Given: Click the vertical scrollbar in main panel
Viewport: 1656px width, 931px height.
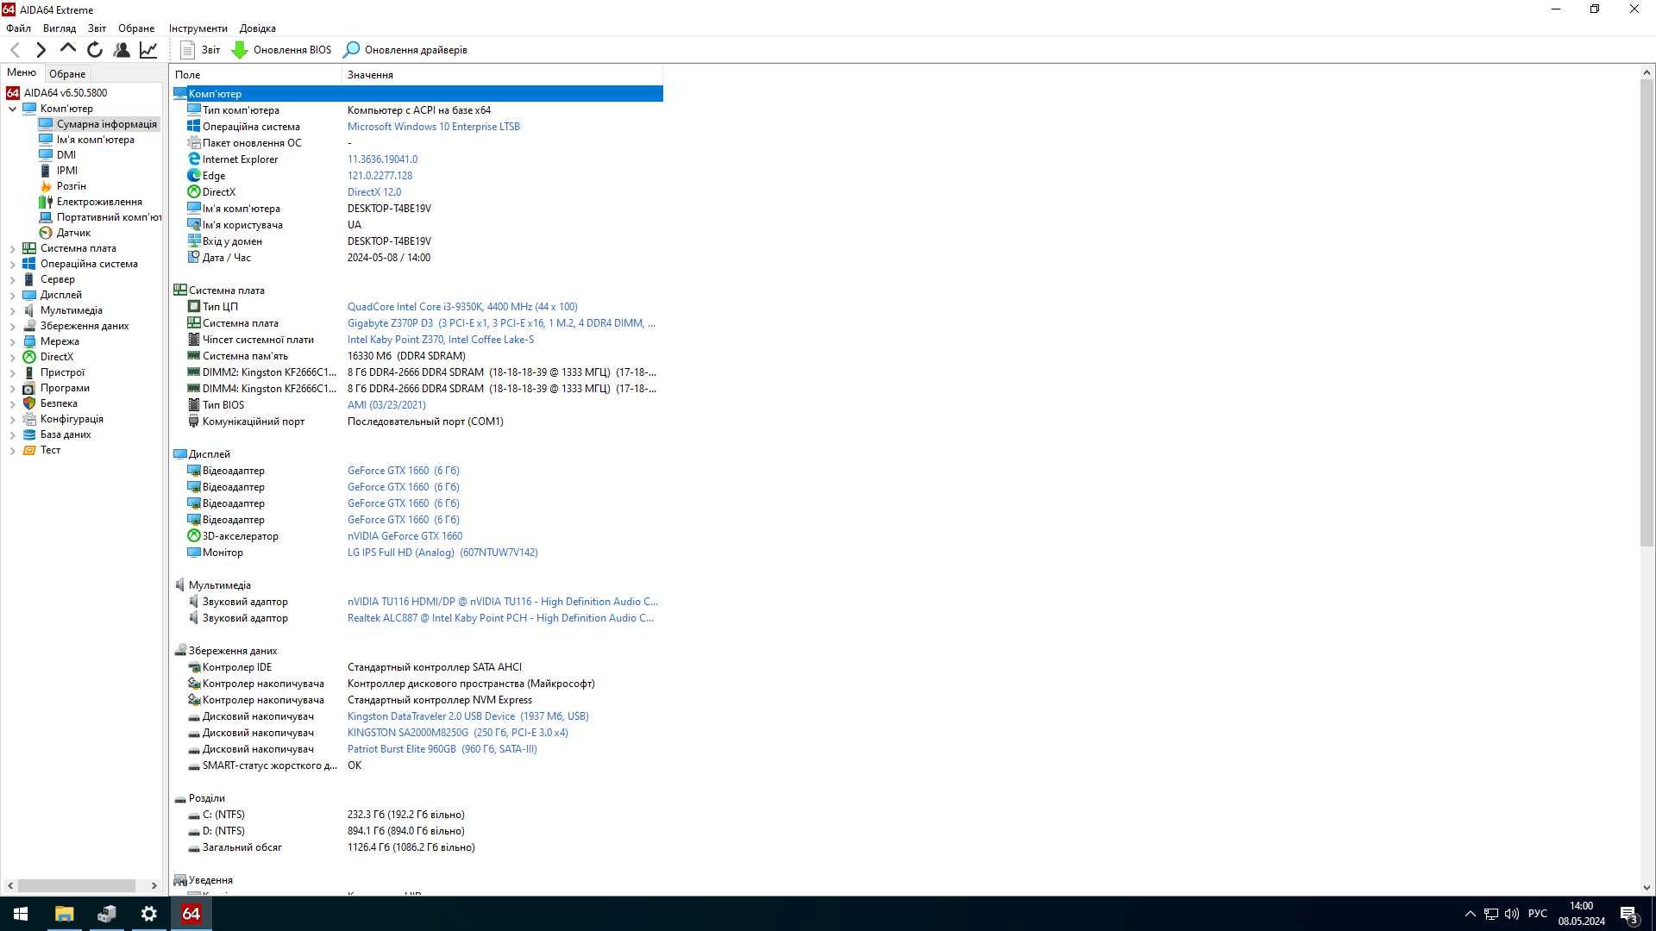Looking at the screenshot, I should coord(1647,313).
